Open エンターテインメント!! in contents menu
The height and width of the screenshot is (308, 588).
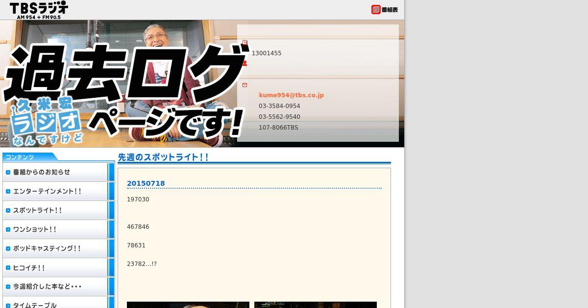[58, 191]
